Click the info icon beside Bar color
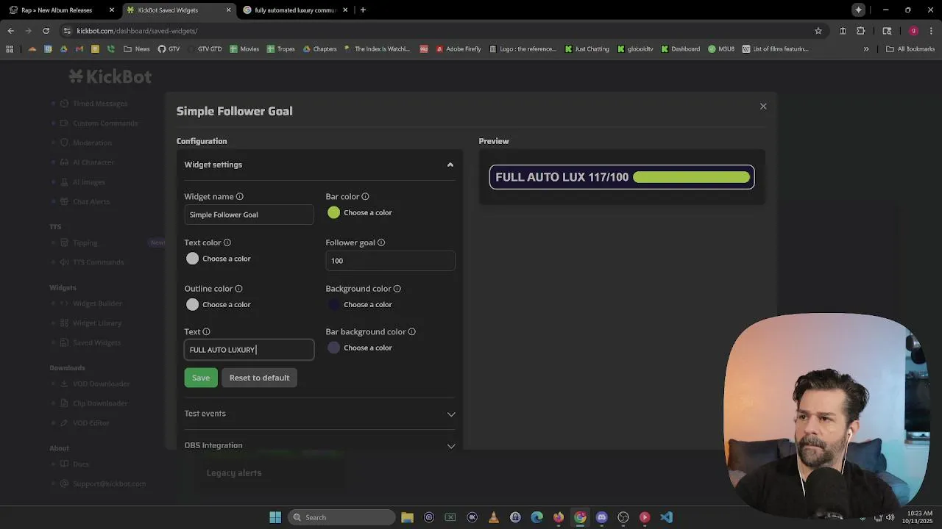 click(365, 197)
